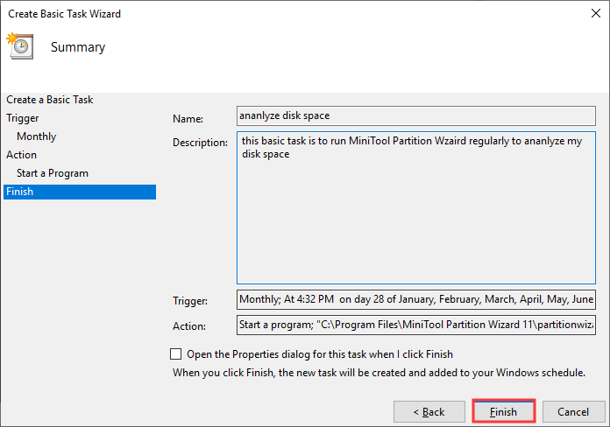Click the 'Name:' label
Image resolution: width=610 pixels, height=427 pixels.
[188, 119]
